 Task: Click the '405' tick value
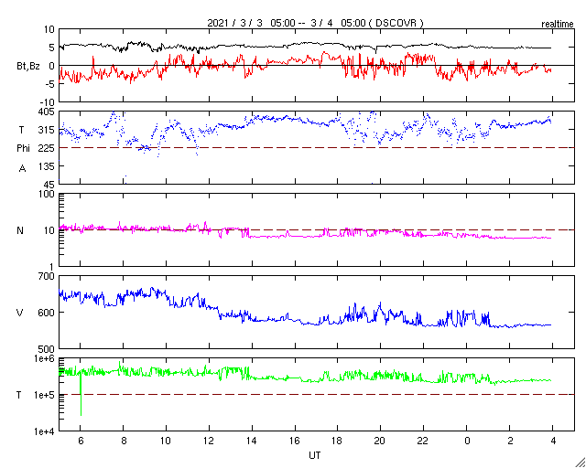[x=48, y=112]
